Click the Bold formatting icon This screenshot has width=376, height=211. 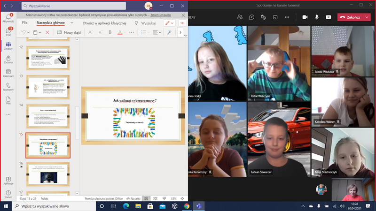tap(110, 32)
